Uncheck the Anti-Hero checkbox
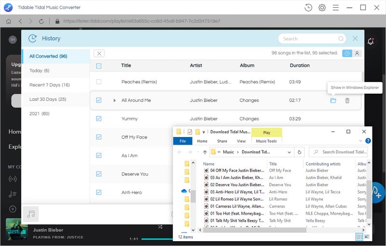386x246 pixels. click(x=99, y=192)
